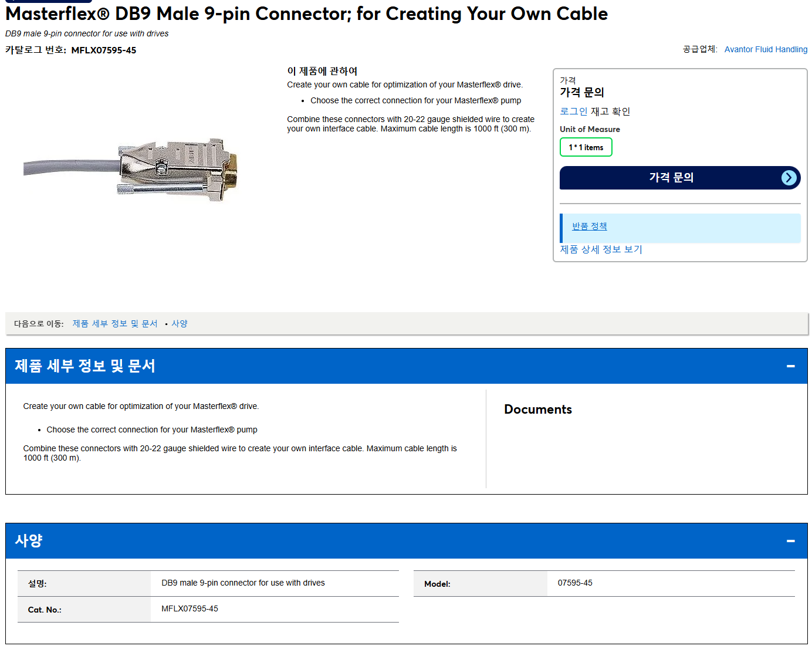Click the DB9 connector product image

point(131,170)
